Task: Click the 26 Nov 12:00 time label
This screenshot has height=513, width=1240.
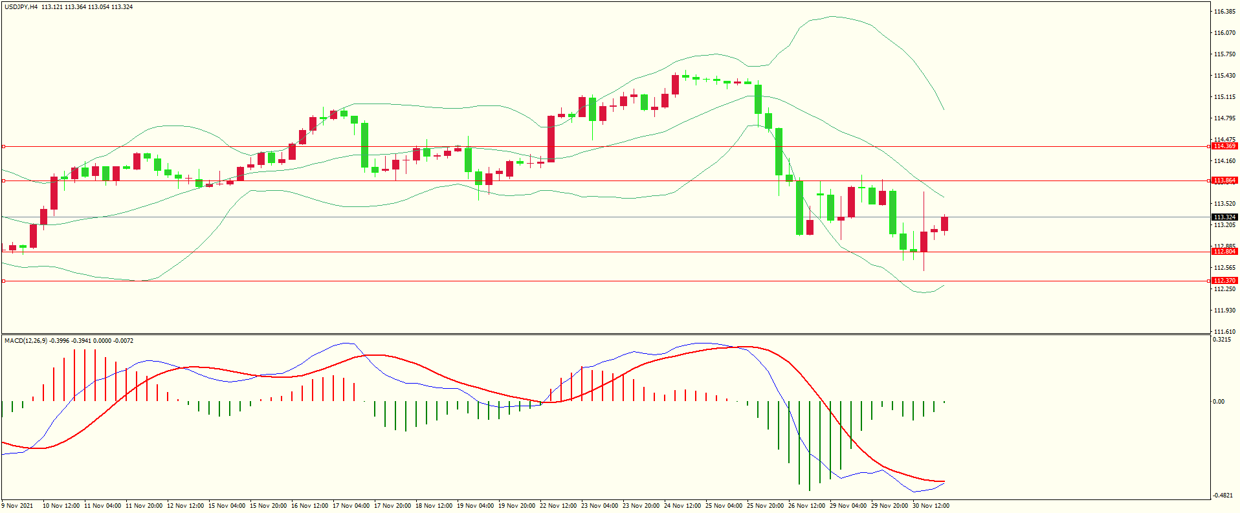Action: tap(807, 506)
